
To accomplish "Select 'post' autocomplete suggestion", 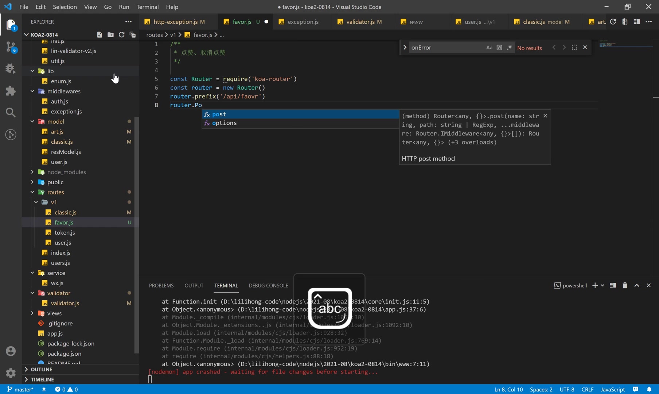I will 300,114.
